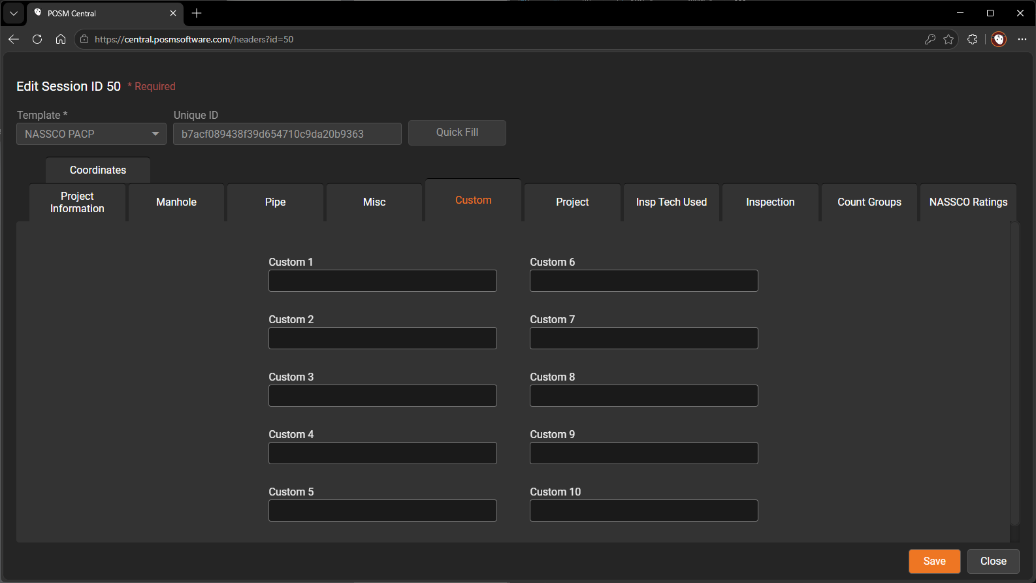Select the Custom 5 input field
1036x583 pixels.
click(383, 511)
